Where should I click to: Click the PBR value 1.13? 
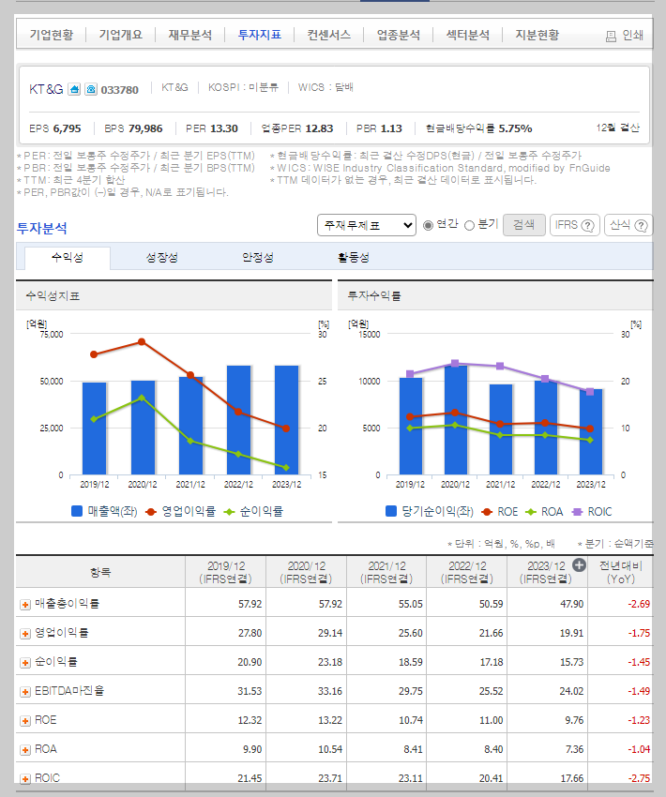pos(390,128)
